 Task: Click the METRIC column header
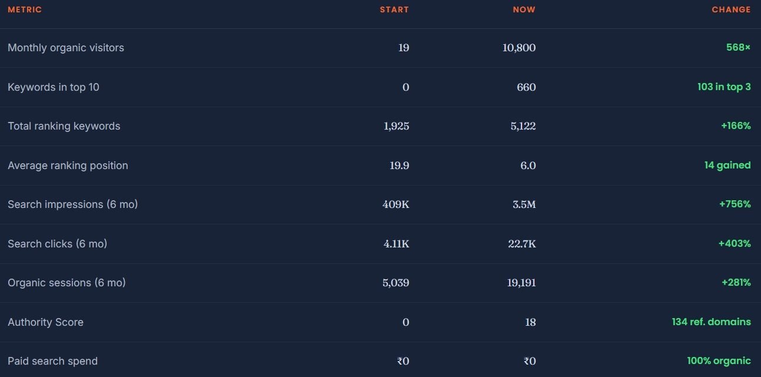(x=25, y=9)
